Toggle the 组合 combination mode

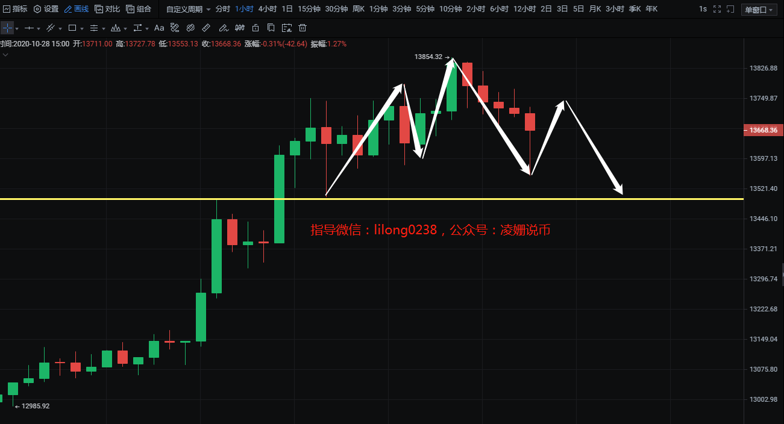point(139,9)
